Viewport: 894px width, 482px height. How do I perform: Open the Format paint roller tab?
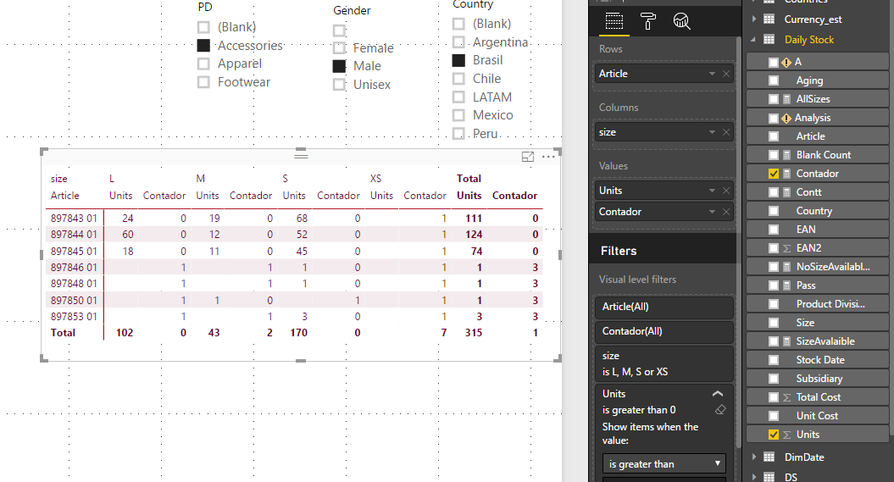648,21
